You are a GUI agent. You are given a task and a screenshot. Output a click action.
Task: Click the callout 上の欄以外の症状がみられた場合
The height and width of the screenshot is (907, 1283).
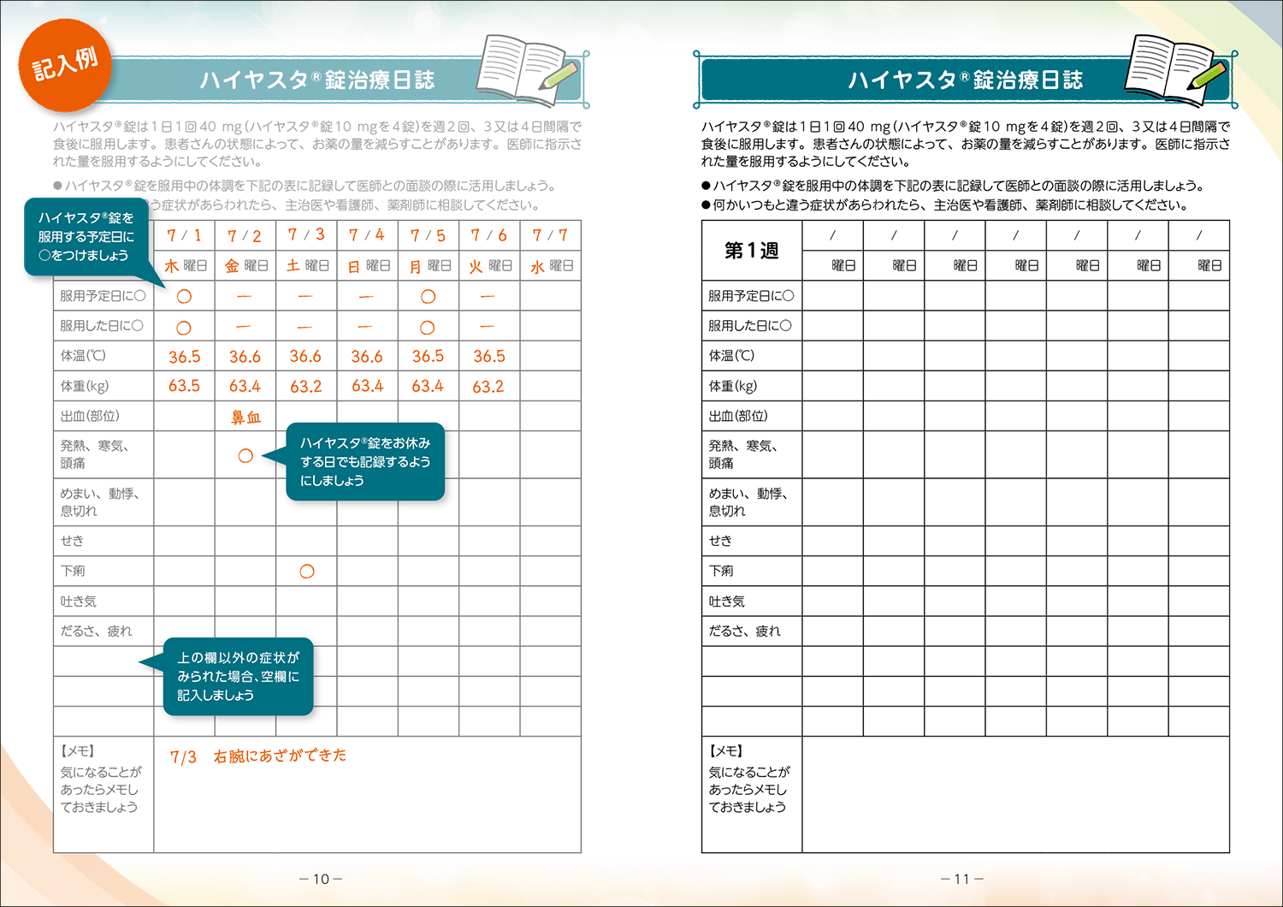tap(238, 676)
